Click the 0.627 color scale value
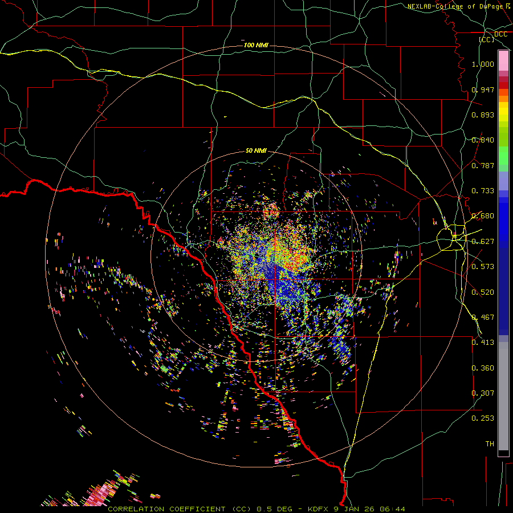This screenshot has width=513, height=513. [483, 242]
